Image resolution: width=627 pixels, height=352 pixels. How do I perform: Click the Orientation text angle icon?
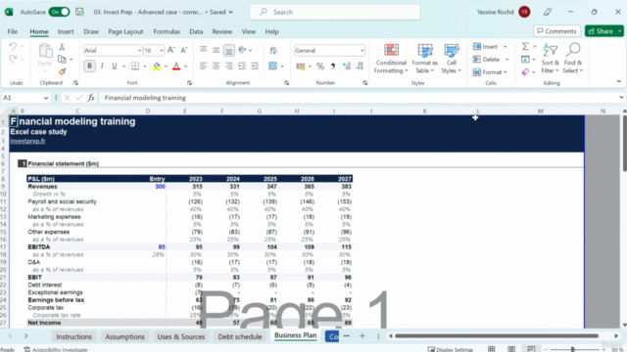(x=242, y=50)
